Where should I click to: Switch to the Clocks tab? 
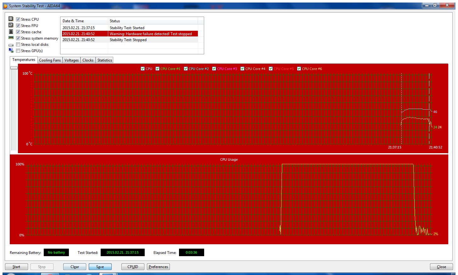tap(88, 60)
